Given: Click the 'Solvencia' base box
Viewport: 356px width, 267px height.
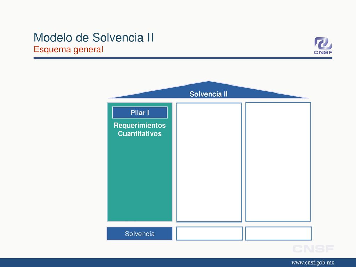Looking at the screenshot, I should (x=140, y=233).
